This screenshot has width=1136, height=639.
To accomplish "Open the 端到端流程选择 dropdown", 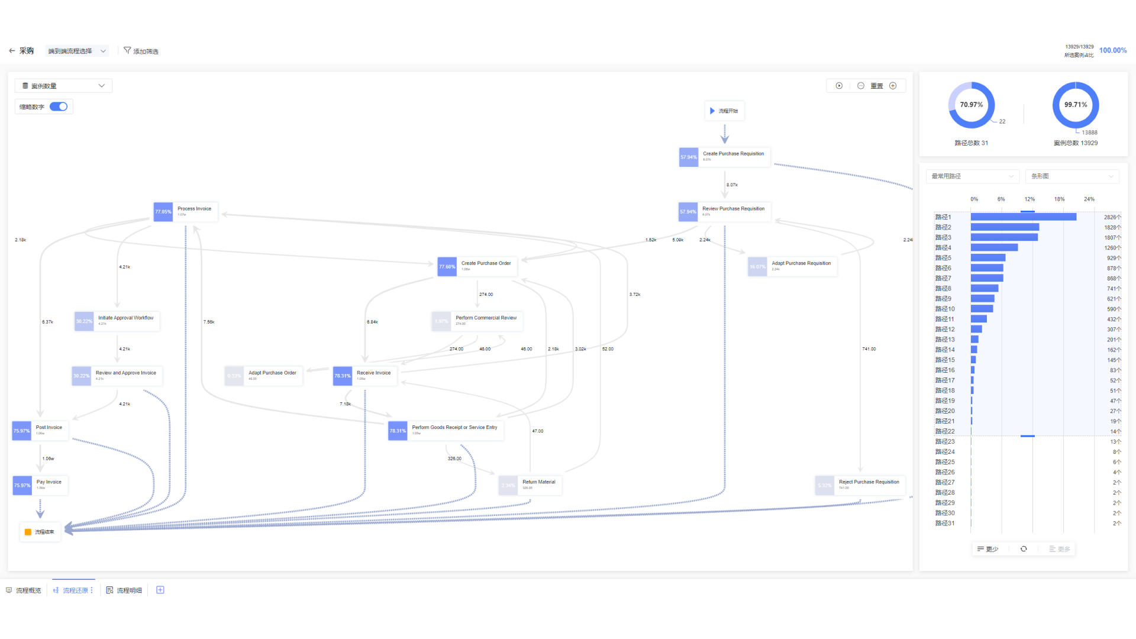I will tap(77, 51).
